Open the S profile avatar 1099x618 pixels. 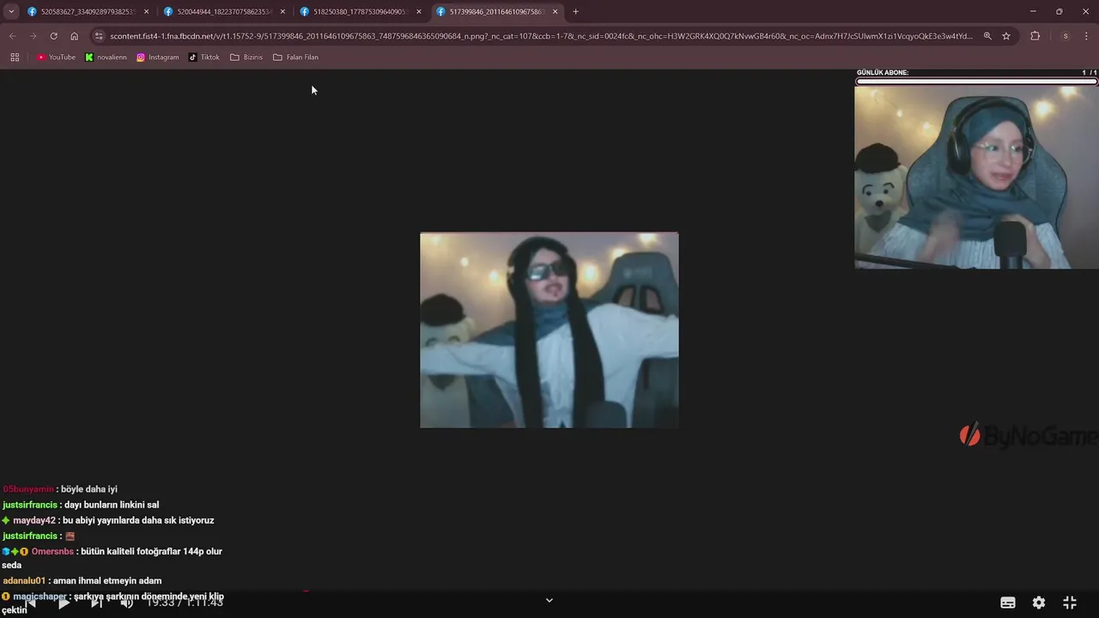coord(1066,36)
